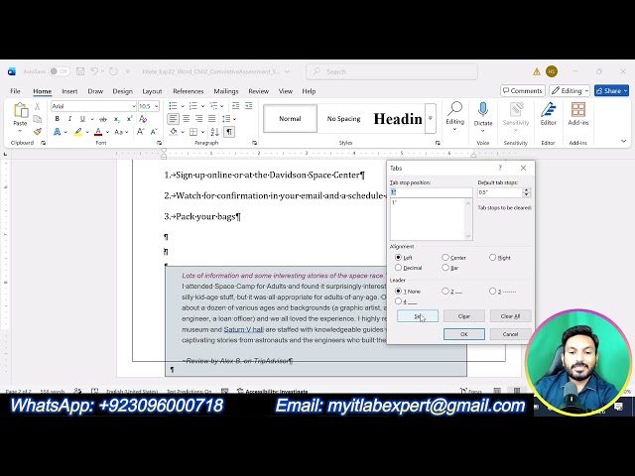This screenshot has height=476, width=635.
Task: Open the Paragraph dialog launcher
Action: click(254, 143)
